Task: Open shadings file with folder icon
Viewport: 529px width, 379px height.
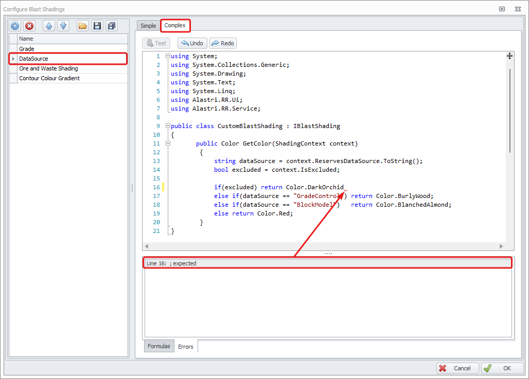Action: tap(82, 26)
